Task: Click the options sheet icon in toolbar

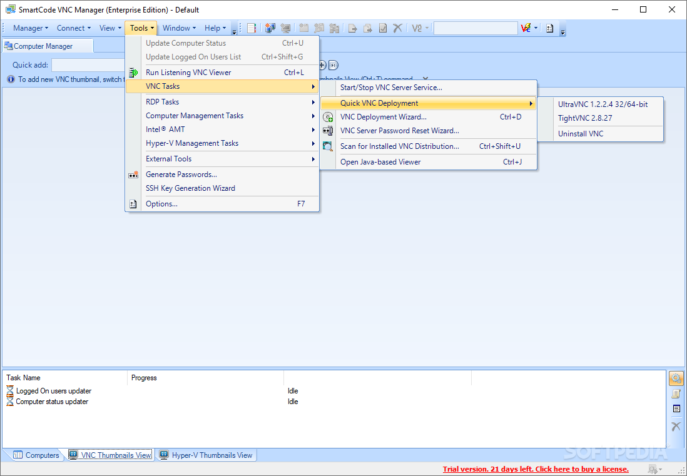Action: [550, 28]
